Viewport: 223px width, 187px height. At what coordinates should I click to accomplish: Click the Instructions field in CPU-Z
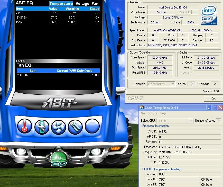[x=183, y=45]
